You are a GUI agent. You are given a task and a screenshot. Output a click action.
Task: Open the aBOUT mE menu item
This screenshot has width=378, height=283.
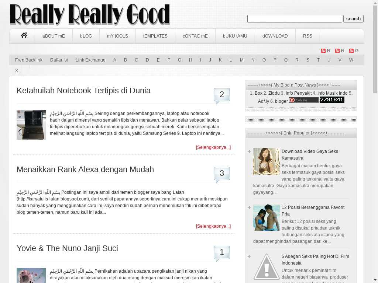pyautogui.click(x=54, y=36)
